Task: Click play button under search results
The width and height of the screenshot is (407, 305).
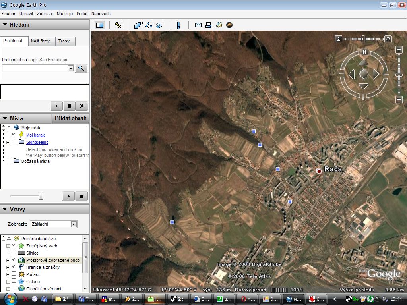Action: [x=56, y=106]
